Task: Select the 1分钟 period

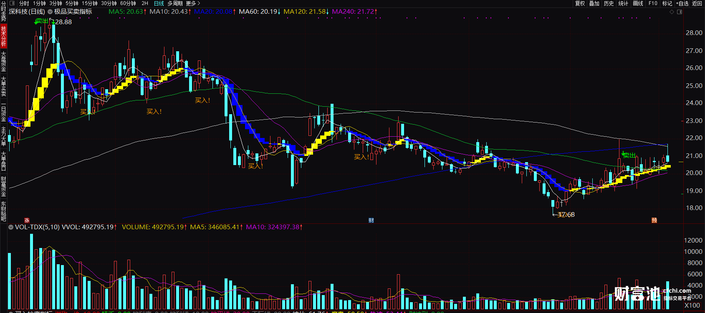Action: [39, 3]
